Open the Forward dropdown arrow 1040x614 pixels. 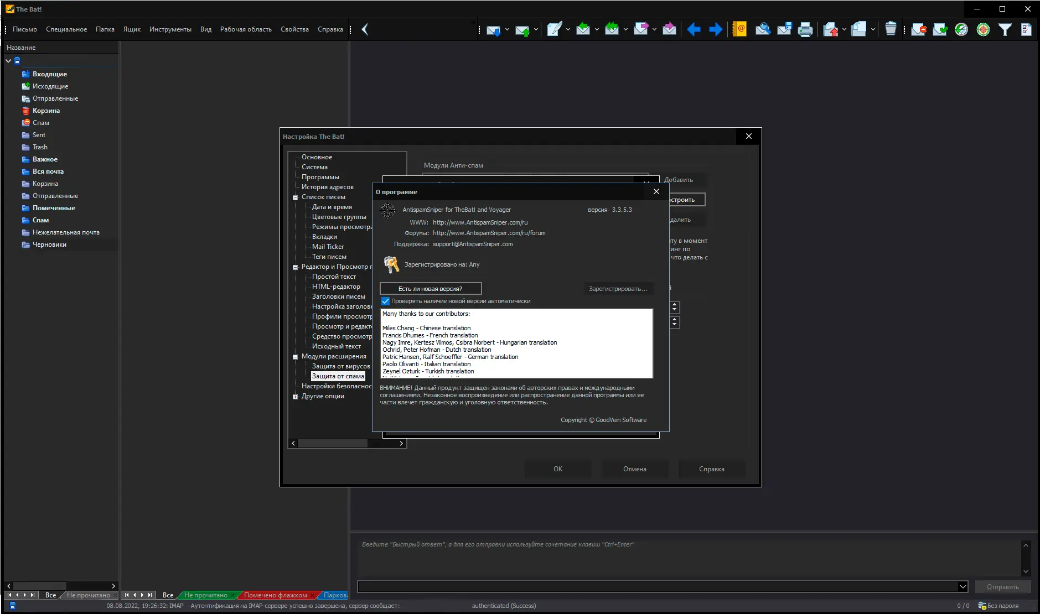pos(654,29)
